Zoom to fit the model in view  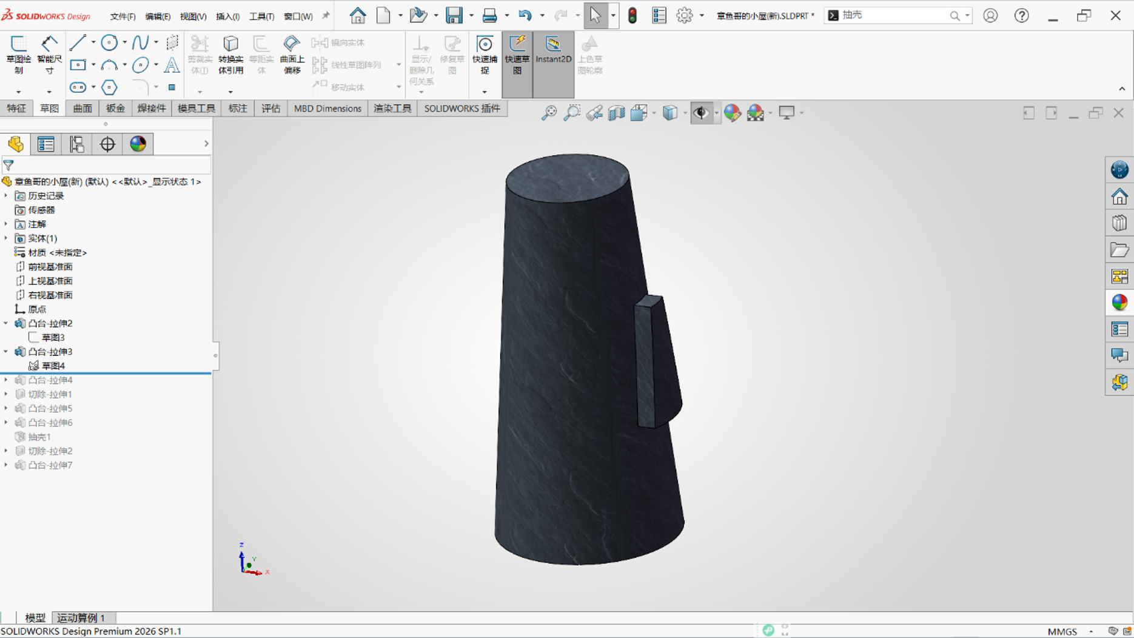(x=549, y=113)
